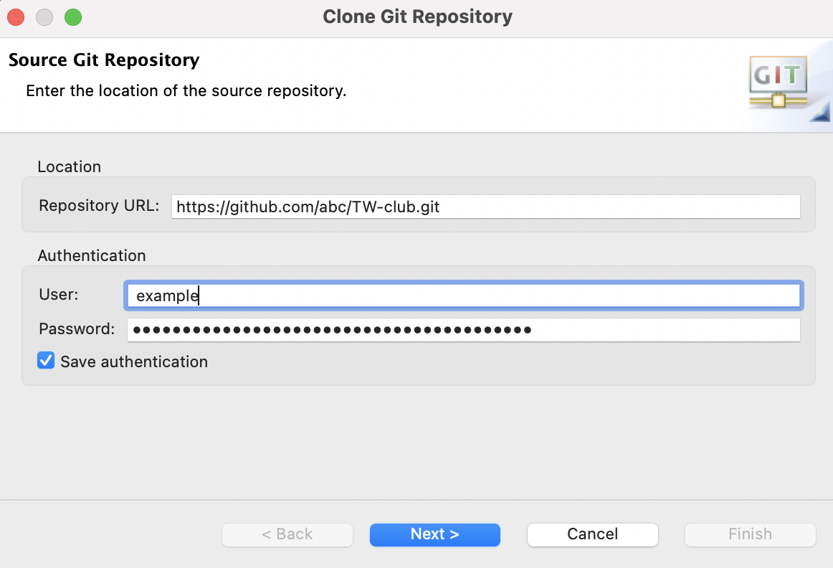Click the disabled < Back button
The image size is (833, 568).
(287, 534)
